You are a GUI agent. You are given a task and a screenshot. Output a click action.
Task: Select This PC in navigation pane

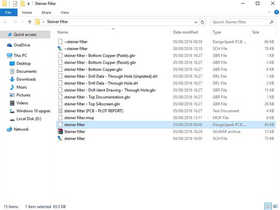point(20,56)
